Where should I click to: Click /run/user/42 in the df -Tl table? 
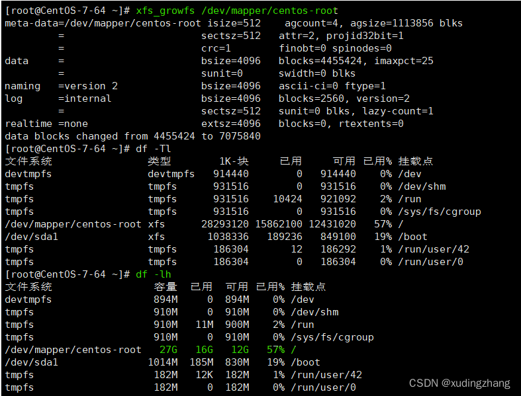[x=434, y=249]
